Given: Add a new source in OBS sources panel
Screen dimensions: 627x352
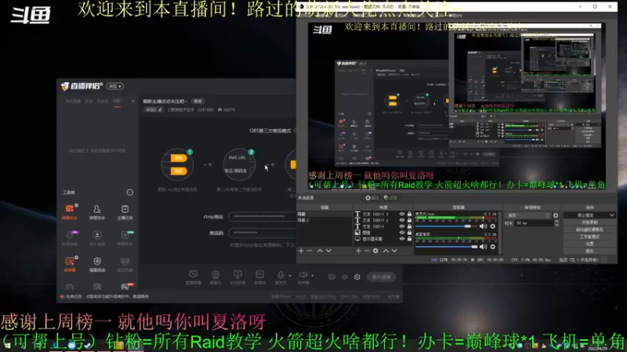Looking at the screenshot, I should (x=358, y=250).
